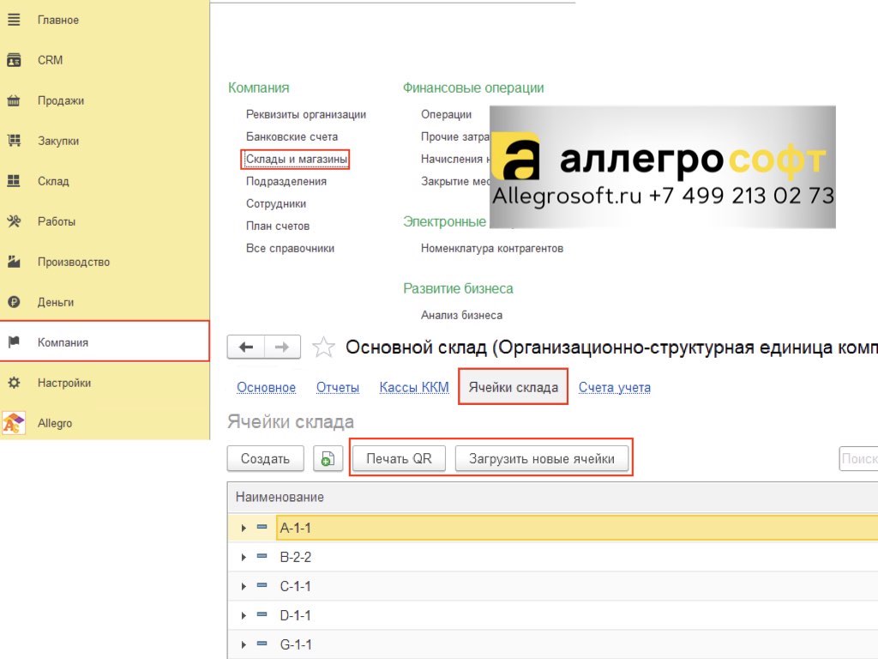This screenshot has height=659, width=878.
Task: Click the copy-create icon next to Создать
Action: pos(328,459)
